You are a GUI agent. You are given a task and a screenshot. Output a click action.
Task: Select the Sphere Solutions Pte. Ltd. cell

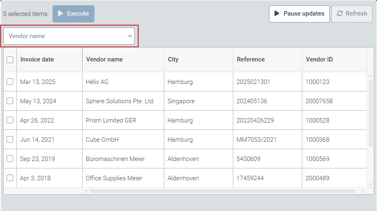pos(123,101)
